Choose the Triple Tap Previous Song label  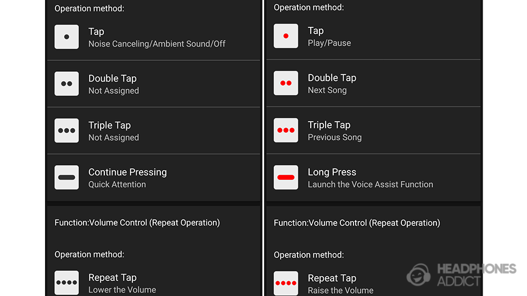coord(335,138)
